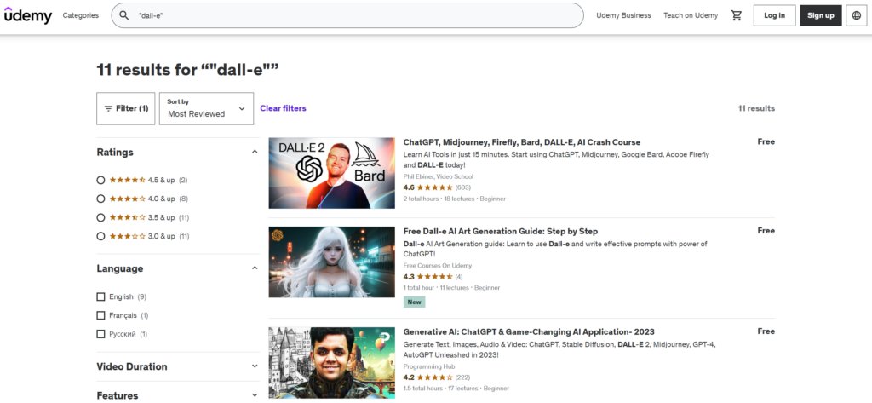Open ChatGPT, Midjourney, Firefly AI Crash Course title
This screenshot has width=872, height=403.
tap(522, 142)
